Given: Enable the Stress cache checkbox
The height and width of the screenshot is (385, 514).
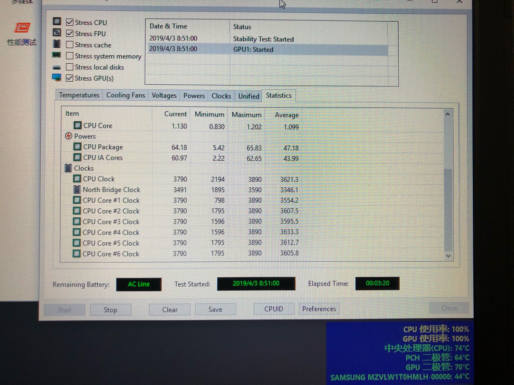Looking at the screenshot, I should click(x=70, y=45).
